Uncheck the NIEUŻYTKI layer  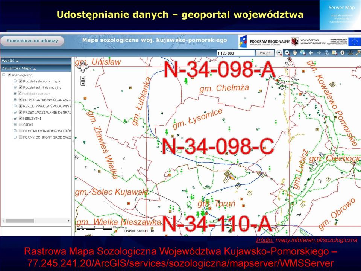[20, 119]
